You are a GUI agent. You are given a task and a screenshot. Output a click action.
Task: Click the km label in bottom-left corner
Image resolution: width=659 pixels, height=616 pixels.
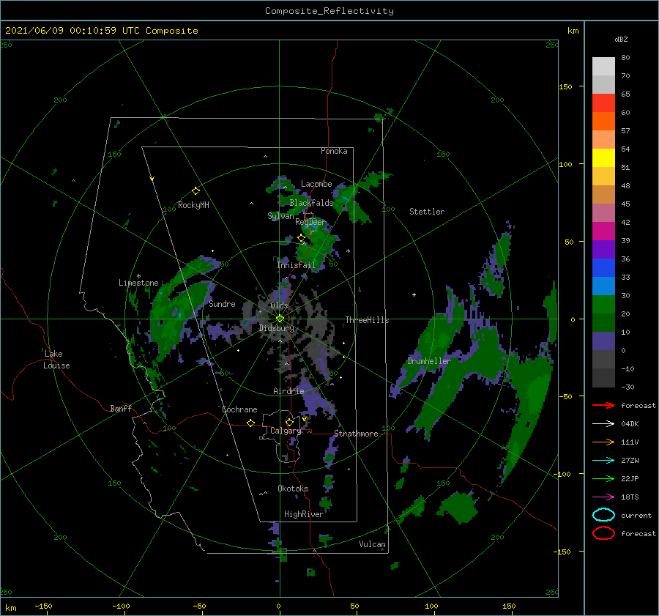point(11,608)
